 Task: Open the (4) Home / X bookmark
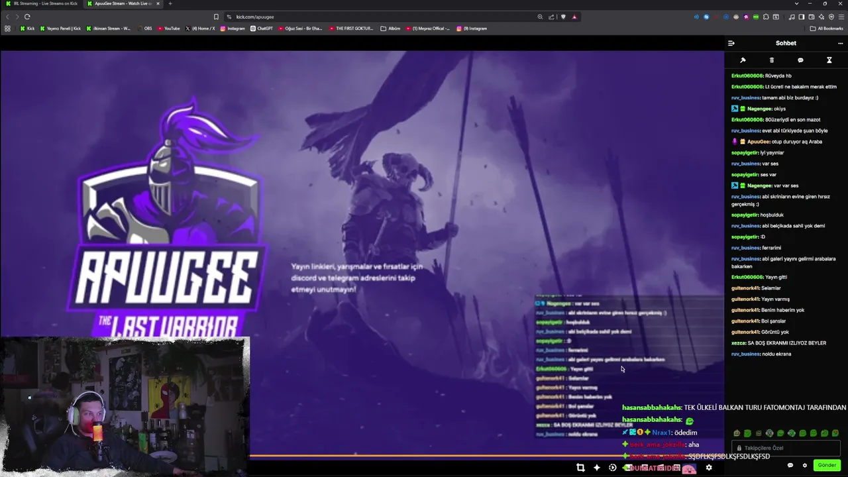200,28
